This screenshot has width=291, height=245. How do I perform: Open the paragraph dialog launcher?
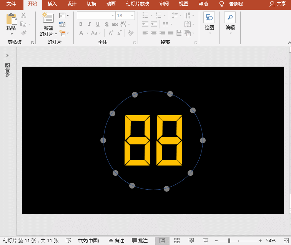196,43
